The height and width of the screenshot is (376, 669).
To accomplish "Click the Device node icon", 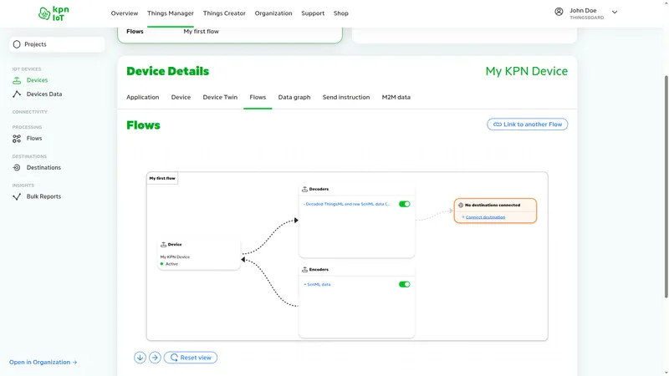I will tap(163, 244).
